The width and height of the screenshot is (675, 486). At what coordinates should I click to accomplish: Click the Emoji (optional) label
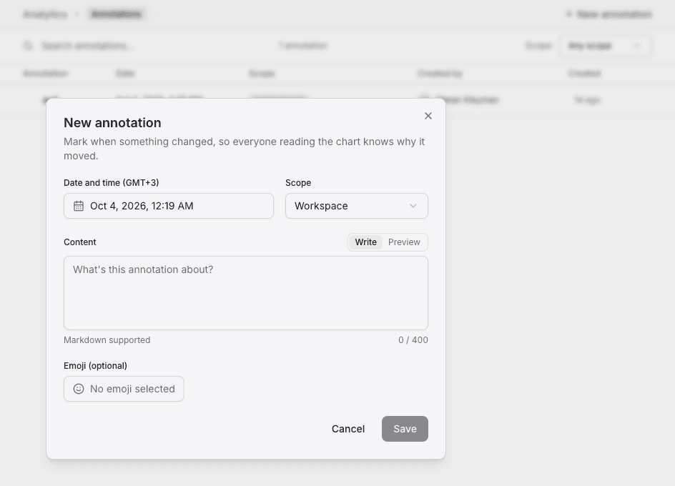[x=95, y=365]
